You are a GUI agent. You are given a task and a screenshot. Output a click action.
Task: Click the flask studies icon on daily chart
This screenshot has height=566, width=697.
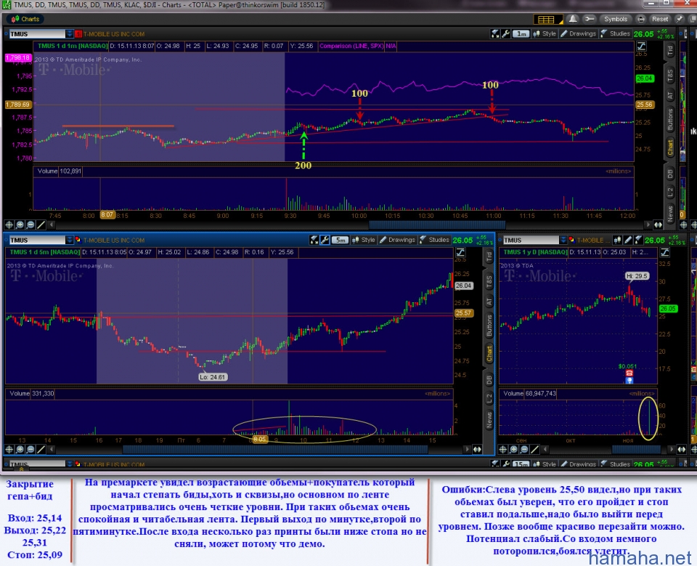[638, 240]
